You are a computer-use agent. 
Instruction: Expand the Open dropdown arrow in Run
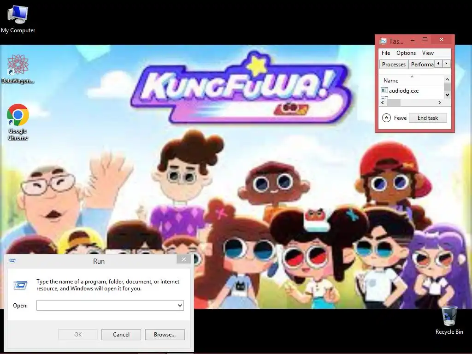[180, 305]
